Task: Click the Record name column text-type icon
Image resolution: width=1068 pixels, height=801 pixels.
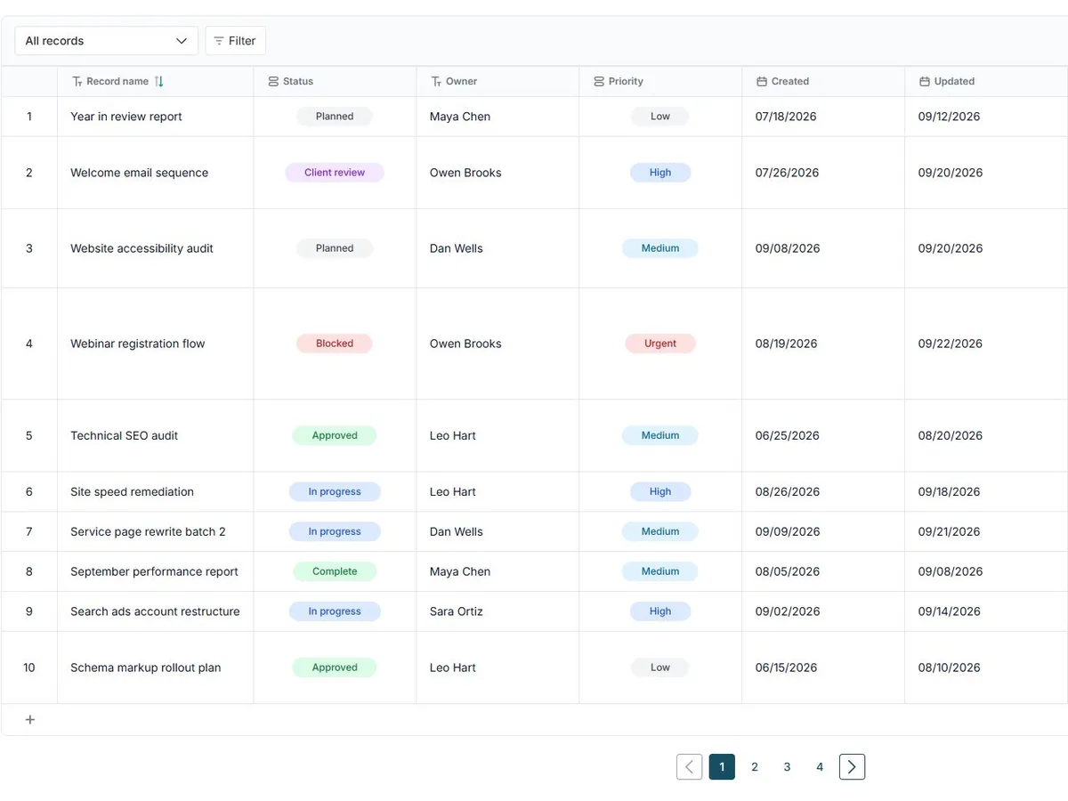Action: (x=77, y=81)
